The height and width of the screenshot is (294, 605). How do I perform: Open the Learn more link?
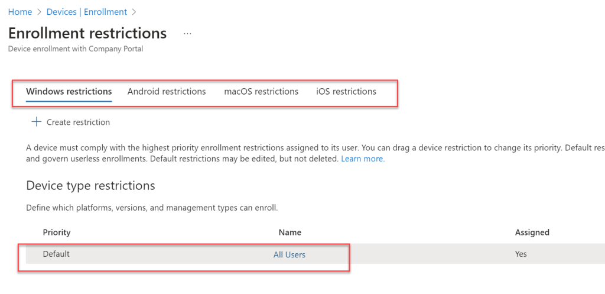point(363,159)
